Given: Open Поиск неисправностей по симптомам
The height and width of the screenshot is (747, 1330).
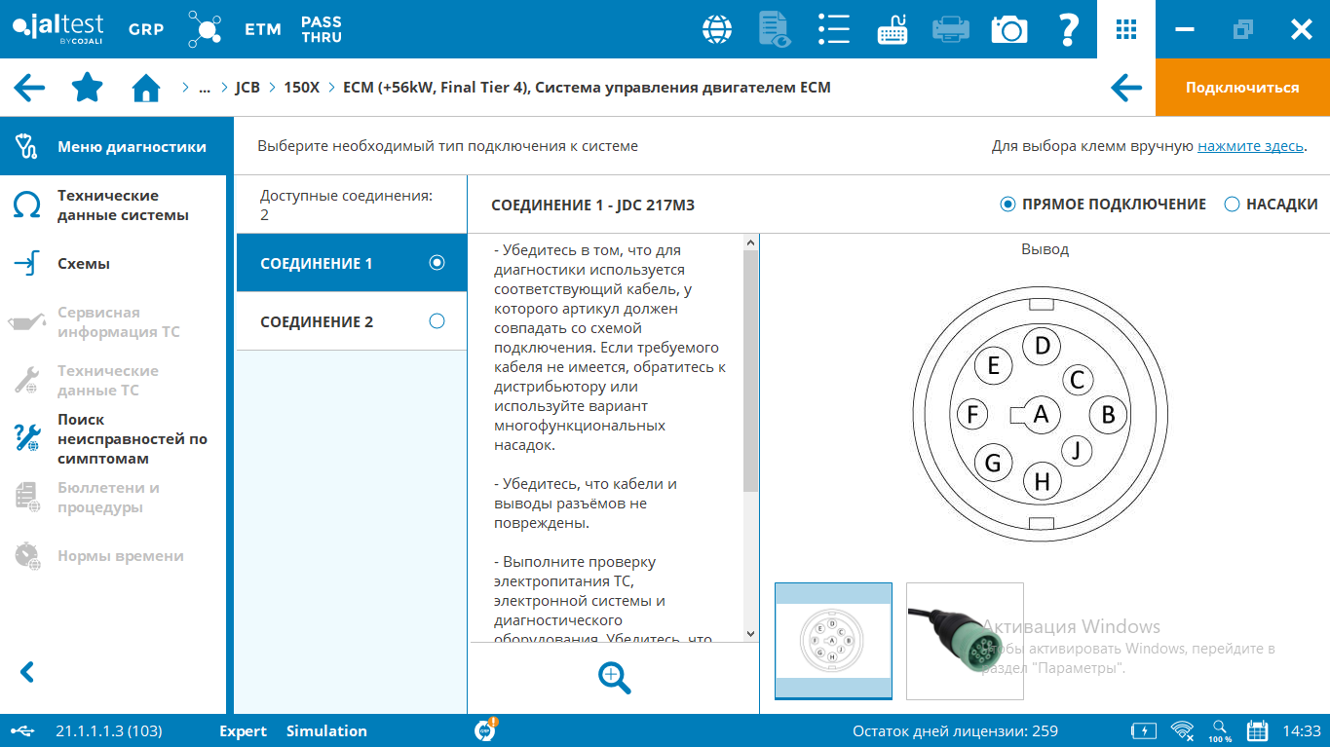Looking at the screenshot, I should pyautogui.click(x=113, y=439).
